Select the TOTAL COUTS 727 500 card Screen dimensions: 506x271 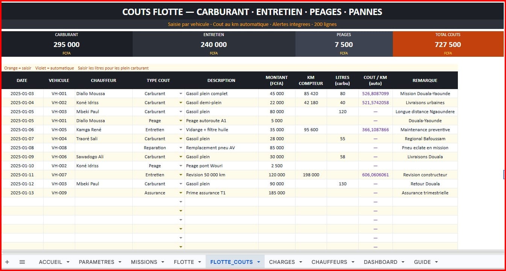pyautogui.click(x=448, y=44)
